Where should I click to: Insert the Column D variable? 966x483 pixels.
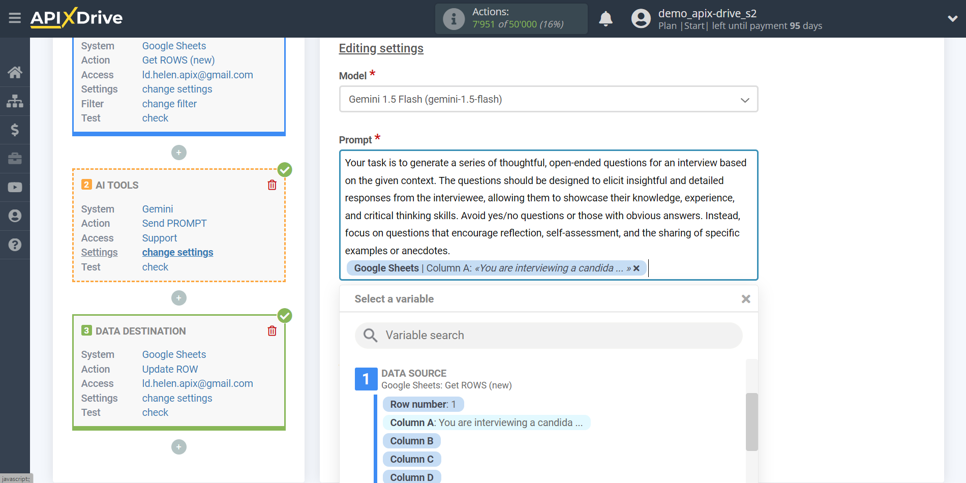pyautogui.click(x=412, y=477)
